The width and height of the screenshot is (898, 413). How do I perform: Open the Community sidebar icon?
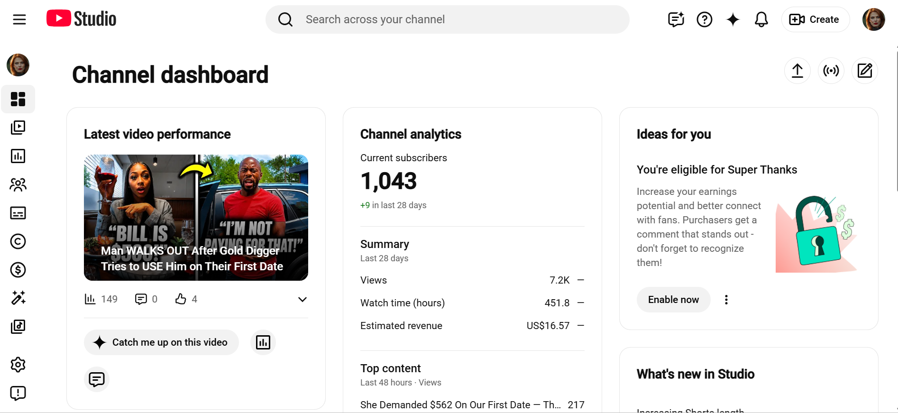pyautogui.click(x=18, y=184)
